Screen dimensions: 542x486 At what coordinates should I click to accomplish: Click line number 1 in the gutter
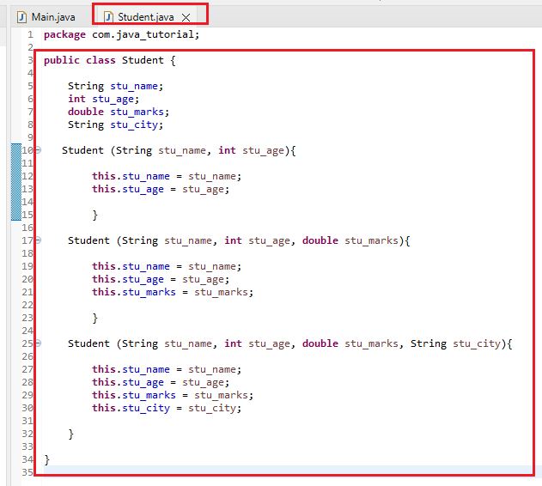30,34
